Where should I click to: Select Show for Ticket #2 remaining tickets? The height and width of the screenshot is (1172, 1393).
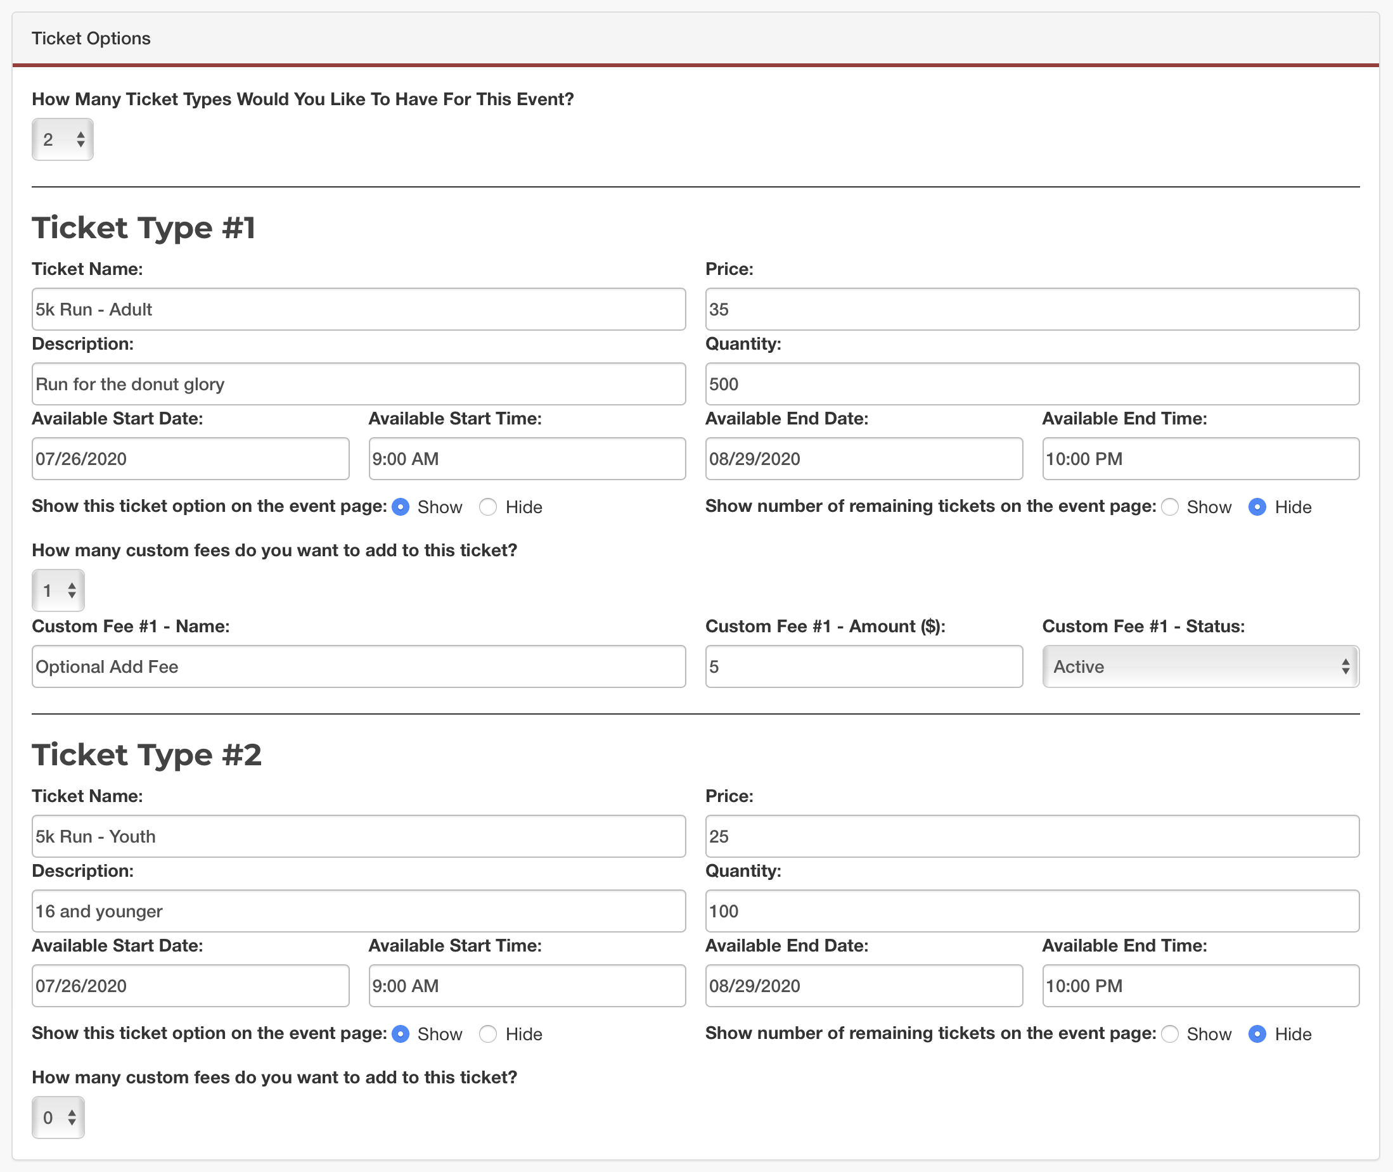coord(1171,1034)
